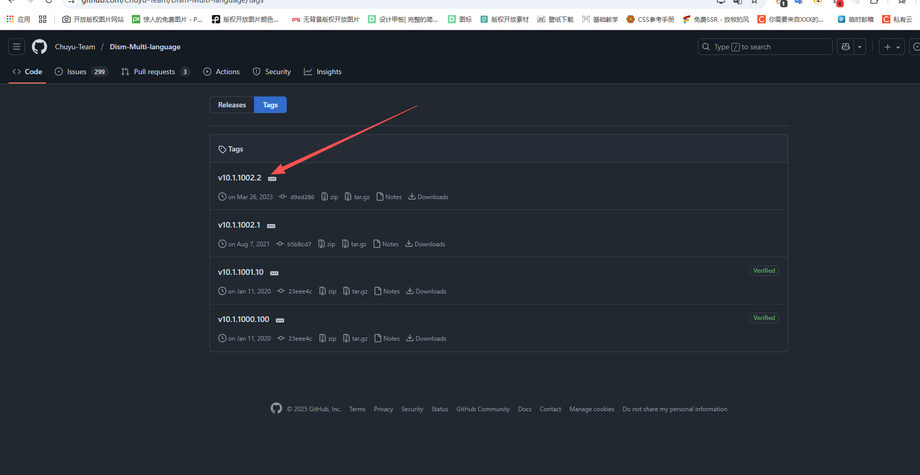
Task: Expand v10.1.1002.1 tag message ellipsis
Action: [271, 226]
